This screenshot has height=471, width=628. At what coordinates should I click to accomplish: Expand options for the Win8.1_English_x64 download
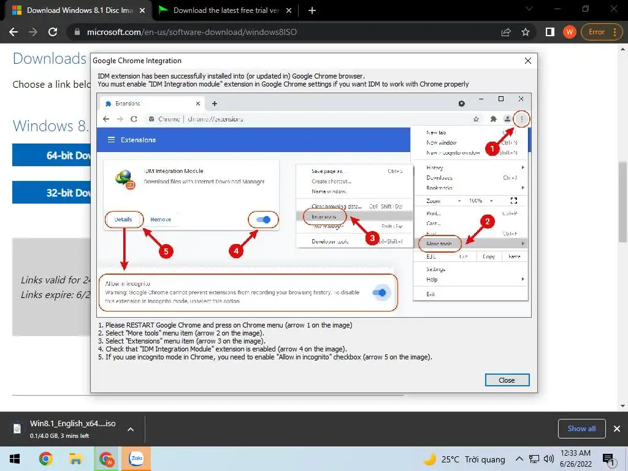[131, 429]
